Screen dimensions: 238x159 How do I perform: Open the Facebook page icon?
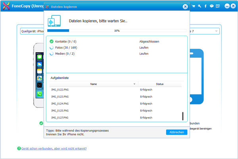[206, 6]
